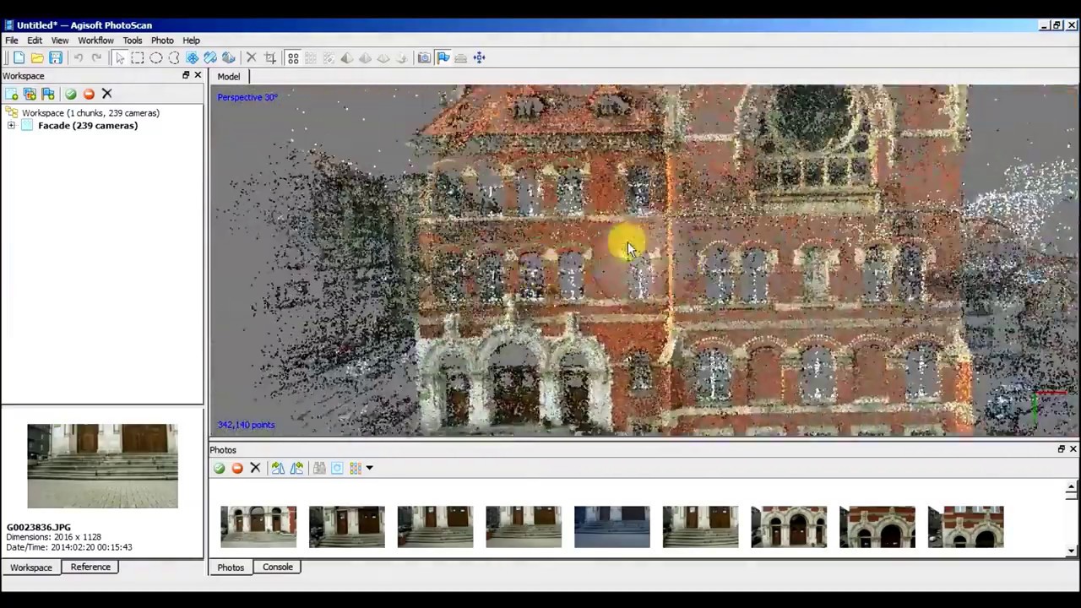Rotate photos right in the Photos pane
The height and width of the screenshot is (608, 1081).
[278, 468]
